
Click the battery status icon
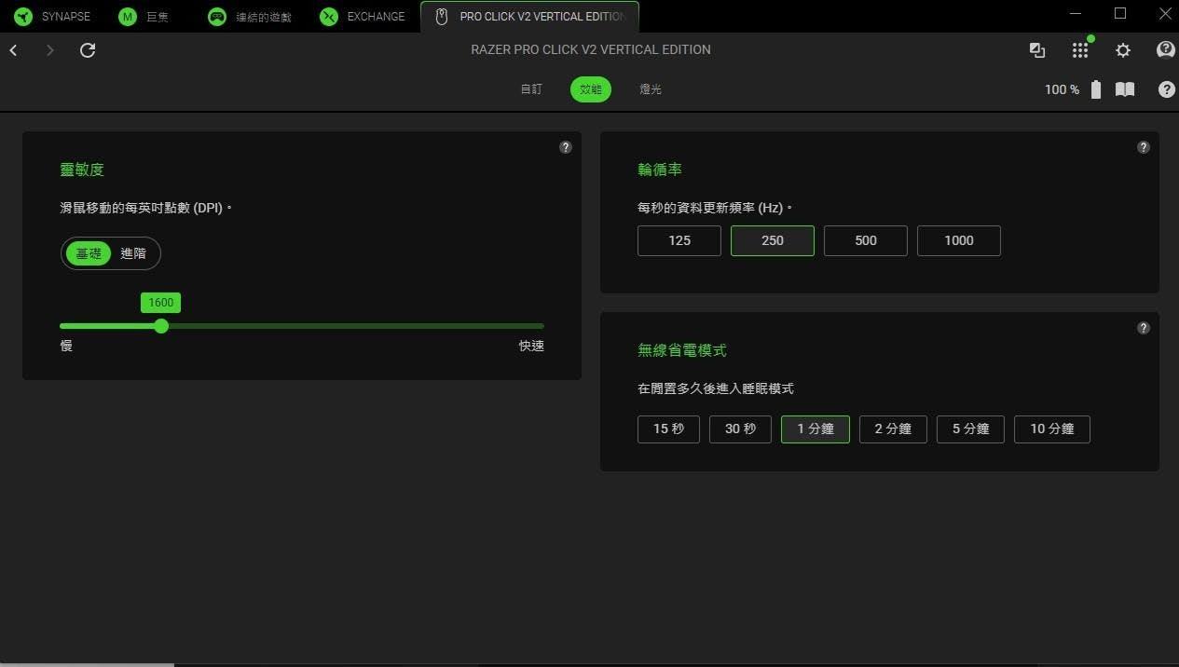coord(1096,89)
